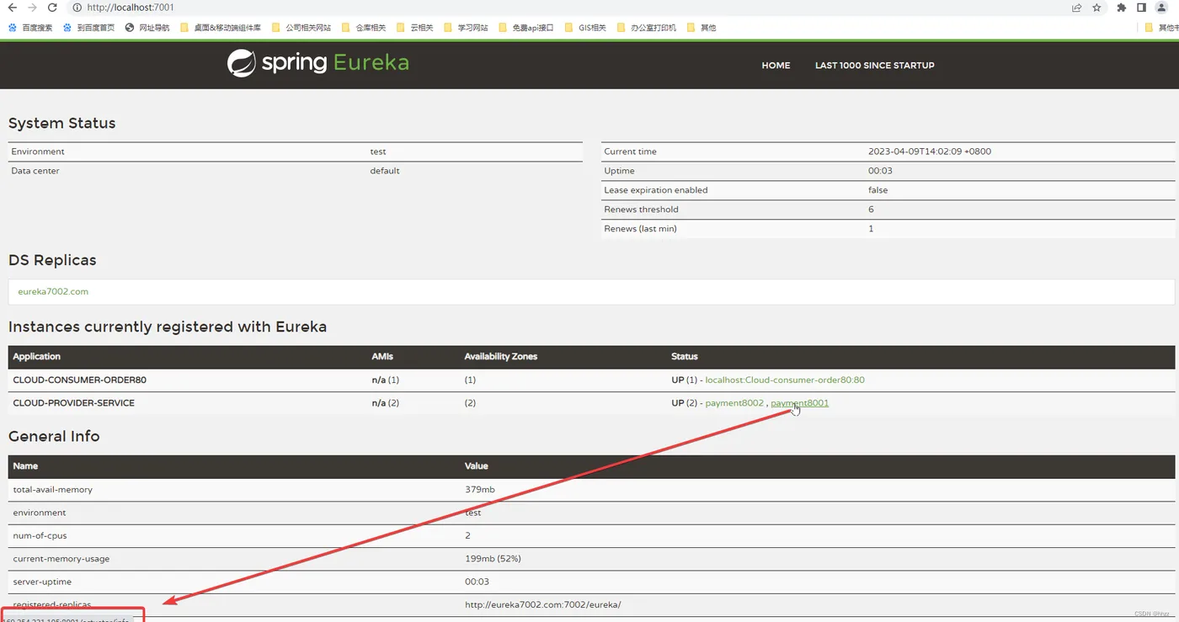Select the CLOUD-CONSUMER-ORDER80 application name
Screen dimensions: 1179x622
pos(79,380)
